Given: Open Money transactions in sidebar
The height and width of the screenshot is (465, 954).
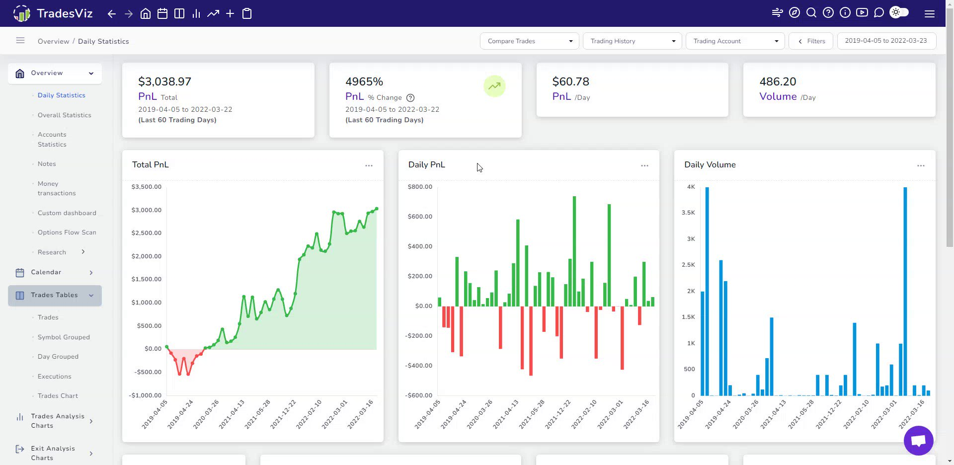Looking at the screenshot, I should pos(57,188).
